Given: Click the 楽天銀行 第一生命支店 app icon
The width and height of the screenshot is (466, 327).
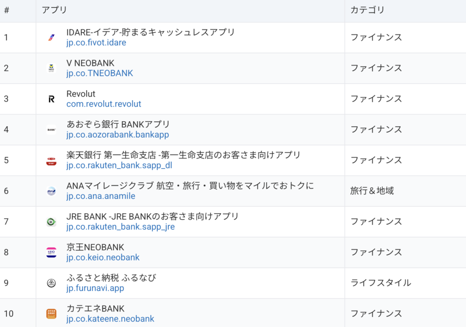Looking at the screenshot, I should tap(51, 160).
